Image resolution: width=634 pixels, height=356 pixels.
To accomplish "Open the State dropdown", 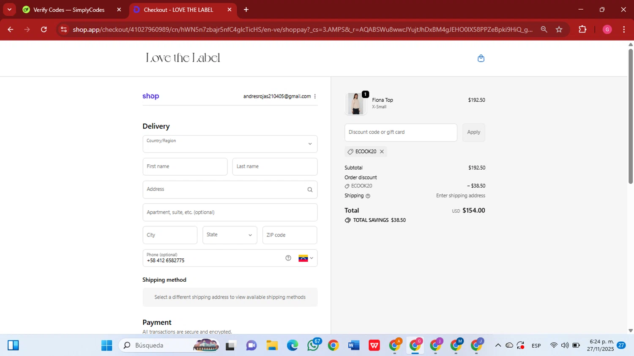I will pos(230,235).
